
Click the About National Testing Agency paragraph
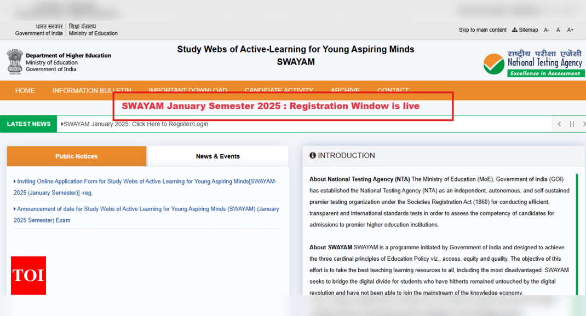(439, 202)
